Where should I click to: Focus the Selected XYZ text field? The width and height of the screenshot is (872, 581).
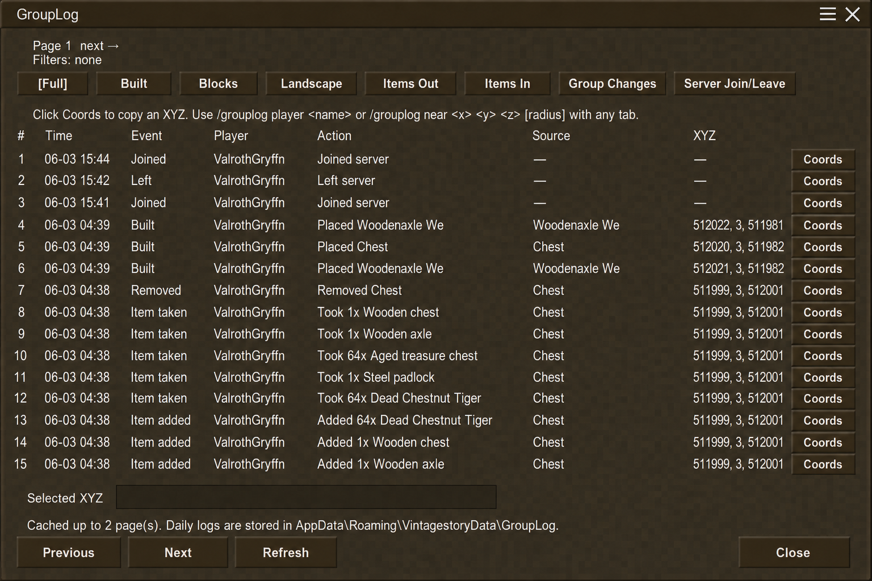pyautogui.click(x=306, y=497)
